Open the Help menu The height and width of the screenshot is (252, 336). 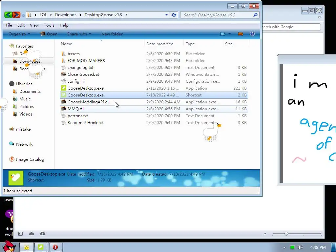(x=64, y=25)
